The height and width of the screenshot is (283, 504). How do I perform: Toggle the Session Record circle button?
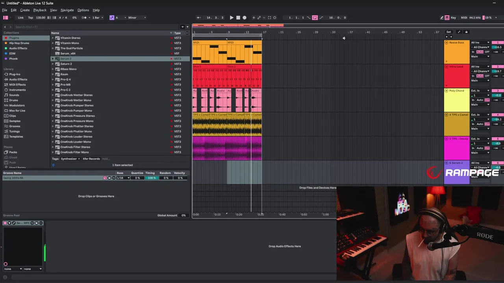(274, 18)
